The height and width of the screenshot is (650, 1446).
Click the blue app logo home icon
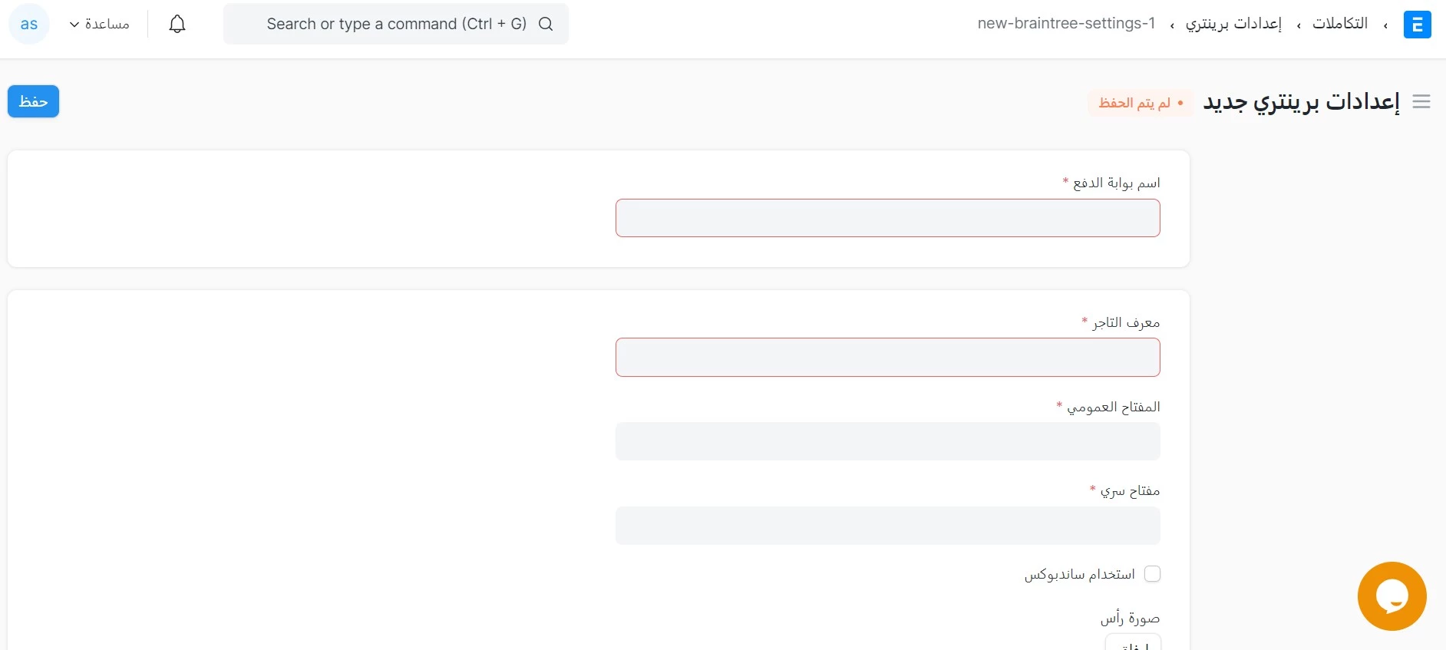pyautogui.click(x=1417, y=25)
